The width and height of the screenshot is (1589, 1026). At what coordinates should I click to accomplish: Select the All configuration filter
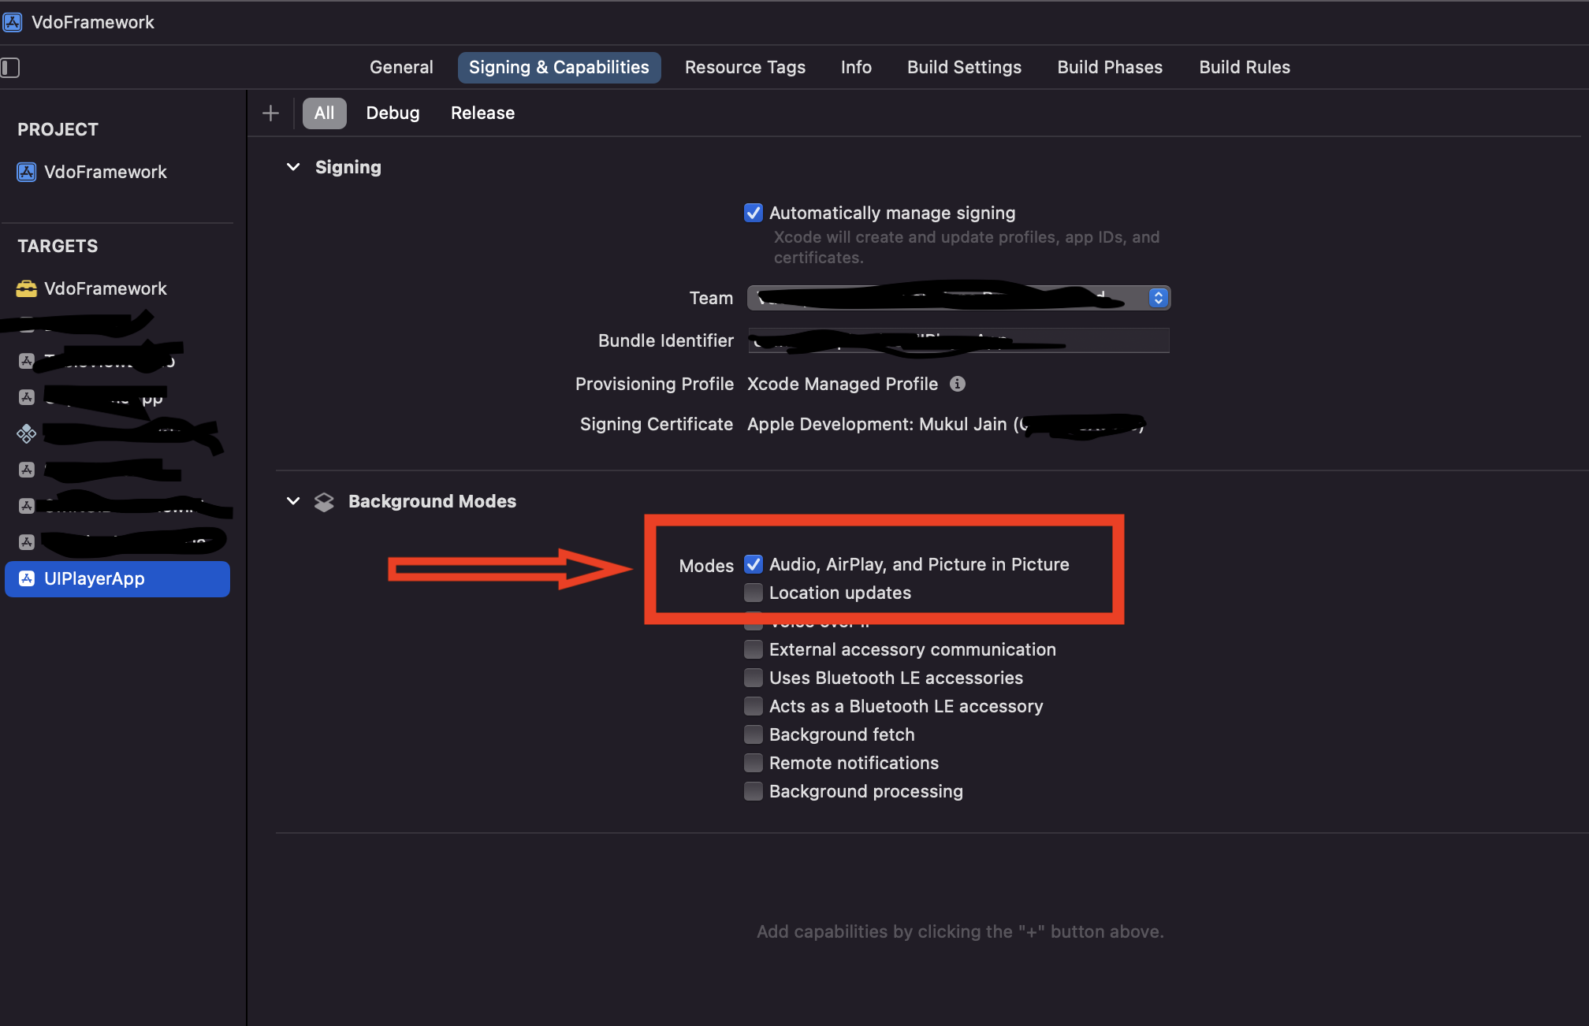[324, 113]
